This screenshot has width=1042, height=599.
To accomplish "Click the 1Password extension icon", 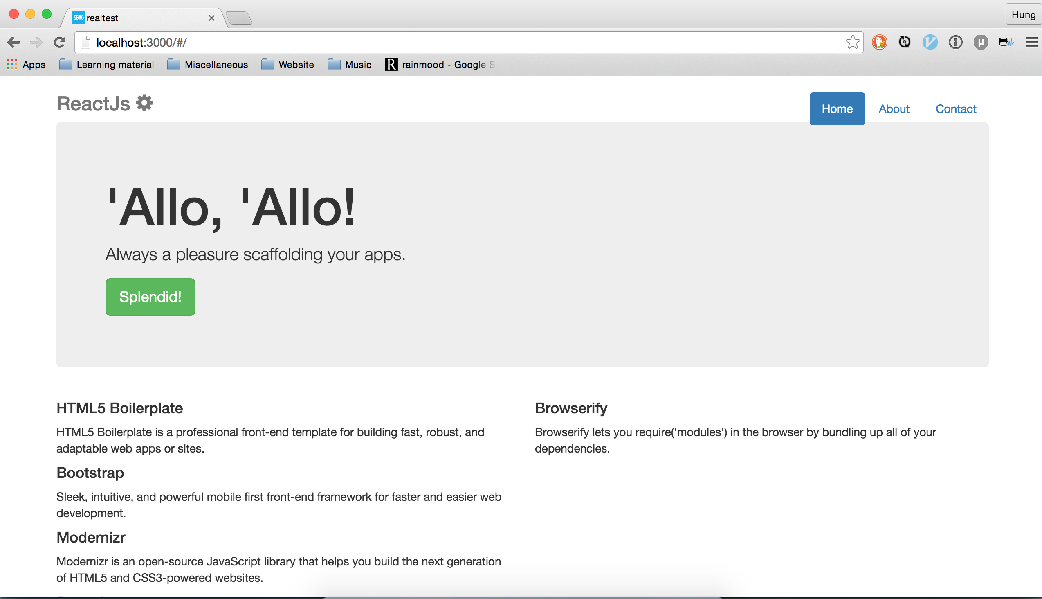I will coord(955,43).
